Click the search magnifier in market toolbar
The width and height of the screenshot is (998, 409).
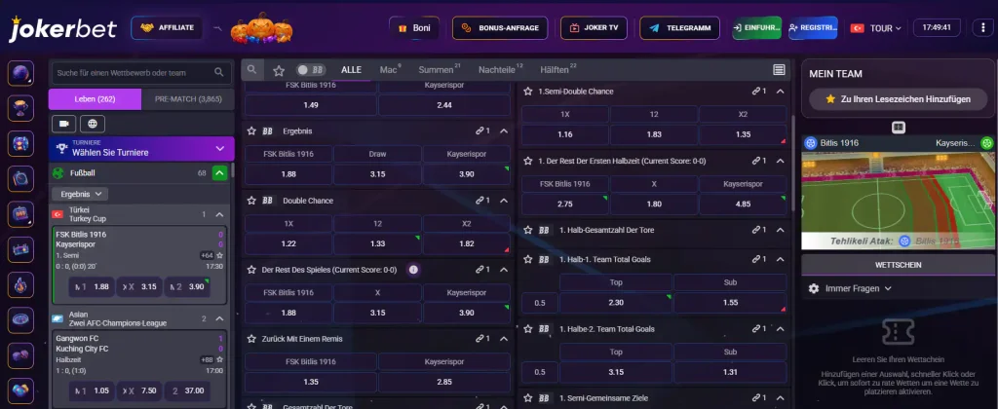point(252,70)
